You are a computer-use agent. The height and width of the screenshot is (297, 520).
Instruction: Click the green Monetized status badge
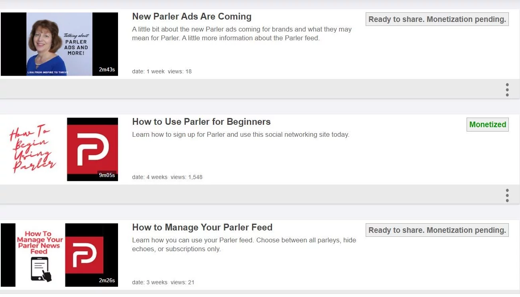488,124
